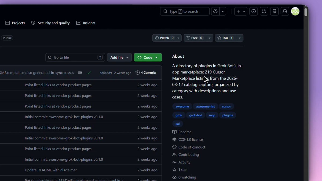This screenshot has height=181, width=322.
Task: Open the issues icon in header
Action: tap(254, 11)
